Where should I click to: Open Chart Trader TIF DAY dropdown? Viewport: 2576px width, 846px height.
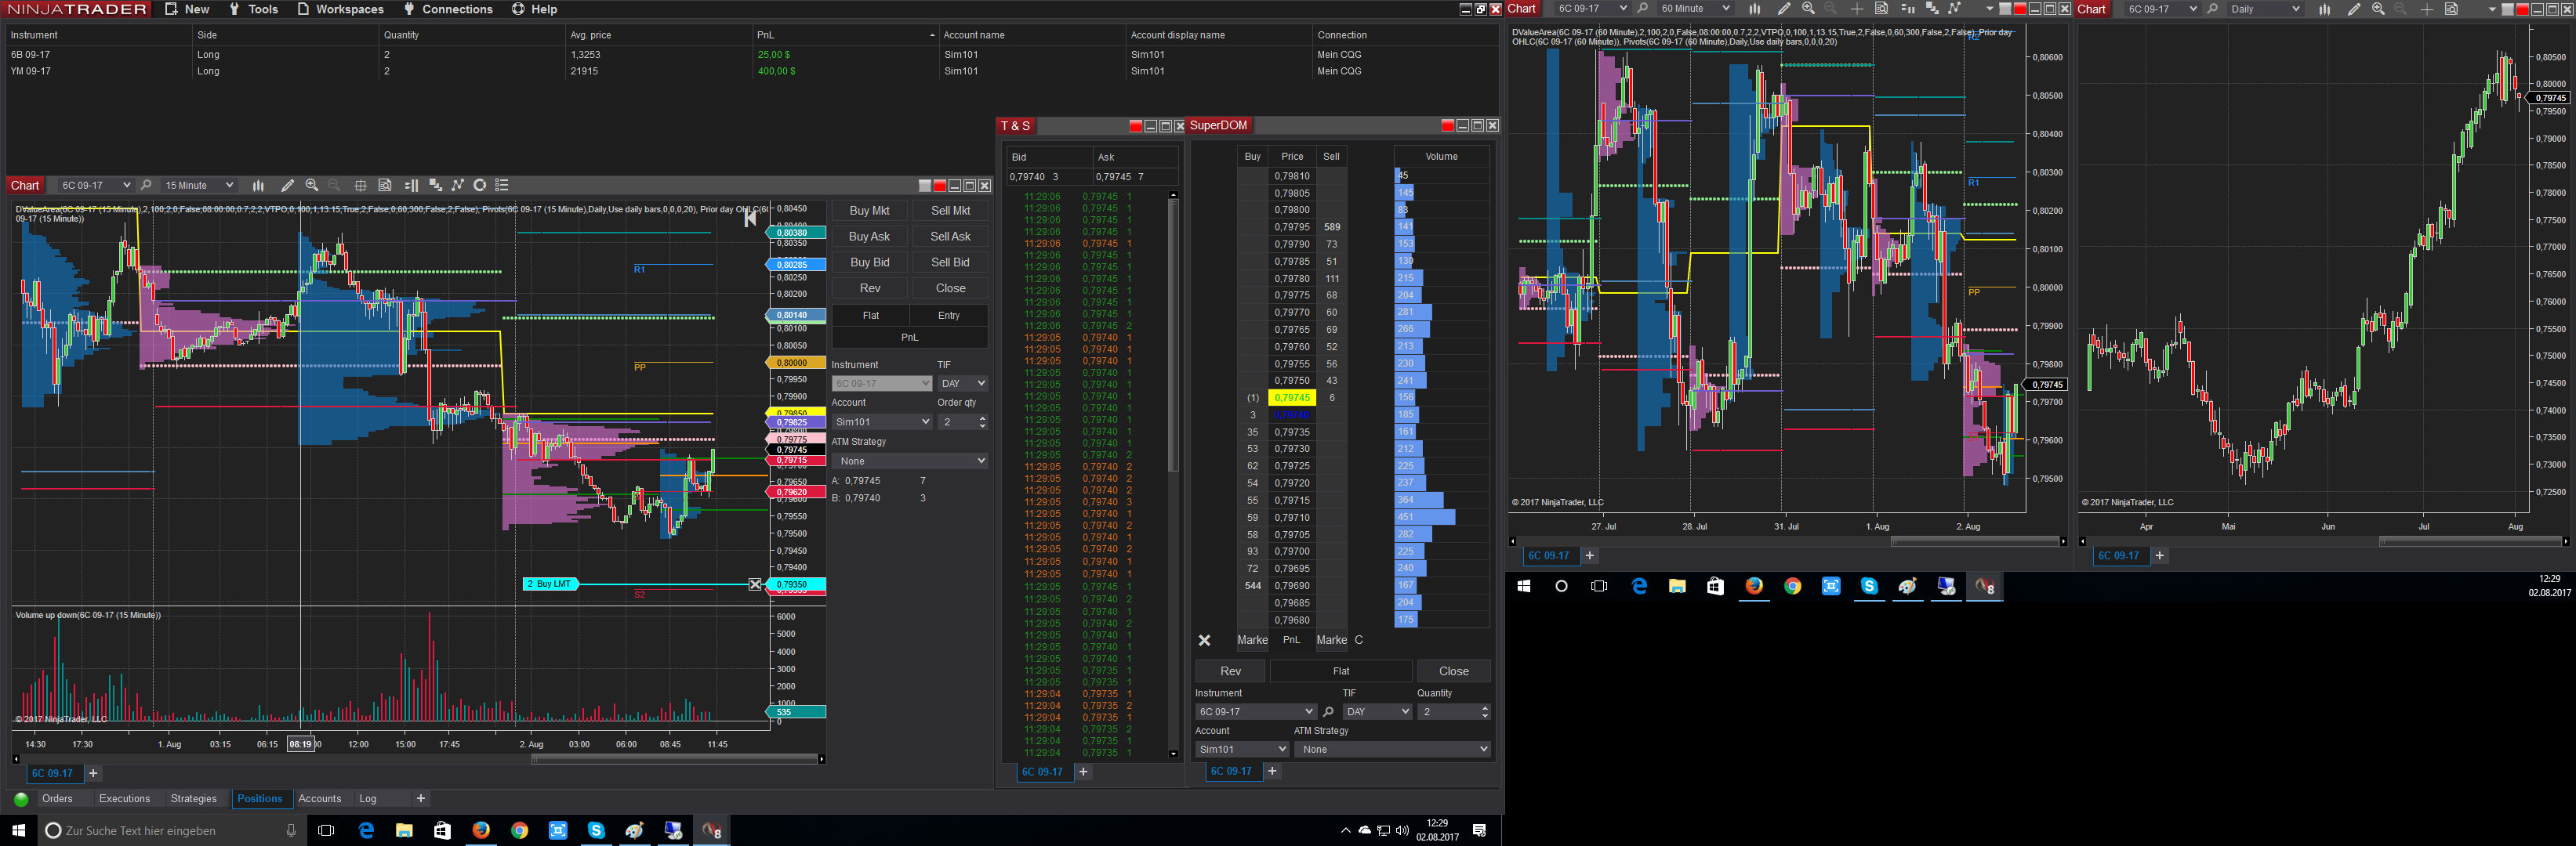[x=962, y=384]
